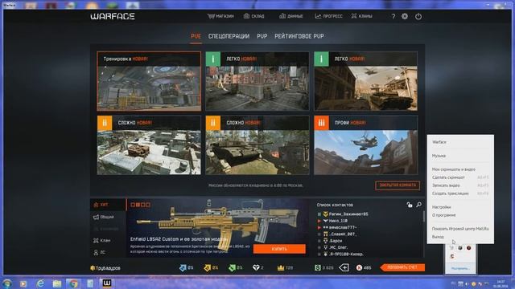515x289 pixels.
Task: Click the Закрытая комната button
Action: coord(398,185)
